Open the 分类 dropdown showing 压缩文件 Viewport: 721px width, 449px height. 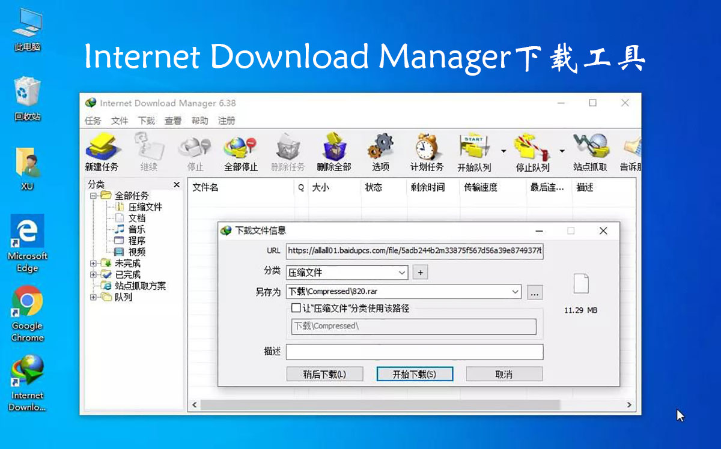tap(401, 272)
